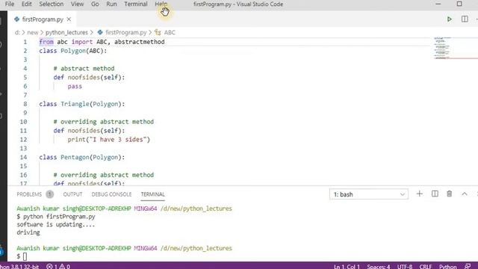Open the View menu
The height and width of the screenshot is (269, 478).
pyautogui.click(x=77, y=4)
